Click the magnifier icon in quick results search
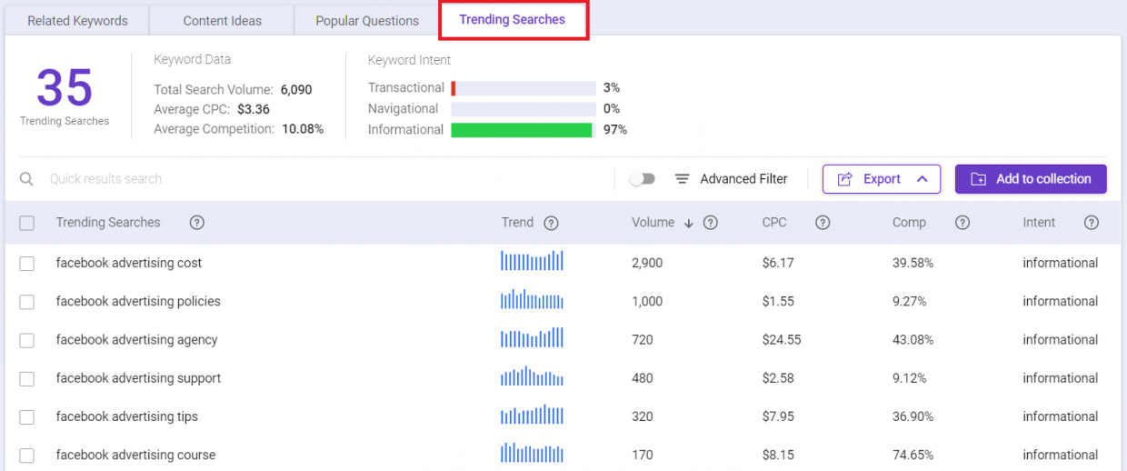The width and height of the screenshot is (1127, 471). [27, 179]
